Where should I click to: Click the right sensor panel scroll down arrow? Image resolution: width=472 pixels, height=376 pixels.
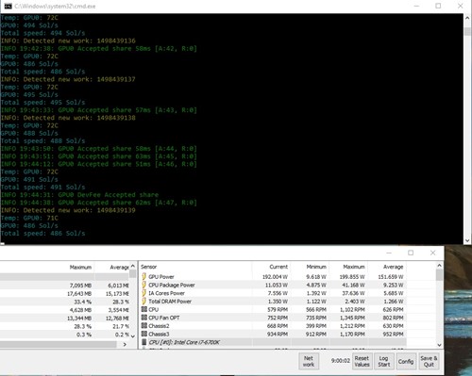[x=439, y=345]
